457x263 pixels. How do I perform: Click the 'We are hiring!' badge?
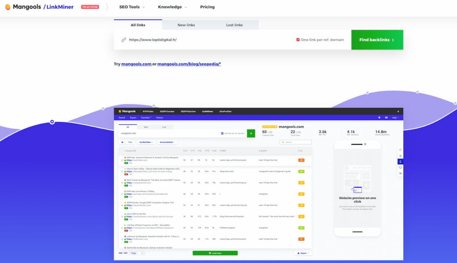[x=90, y=7]
